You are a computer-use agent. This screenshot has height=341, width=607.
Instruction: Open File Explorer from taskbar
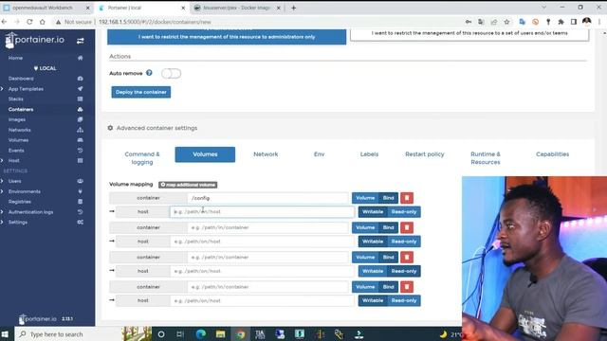[x=220, y=334]
